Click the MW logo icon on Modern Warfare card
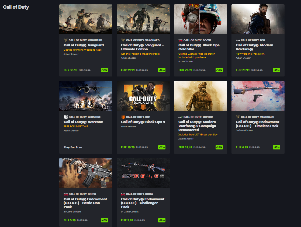Screen dimensions: 301x227 (x=238, y=40)
